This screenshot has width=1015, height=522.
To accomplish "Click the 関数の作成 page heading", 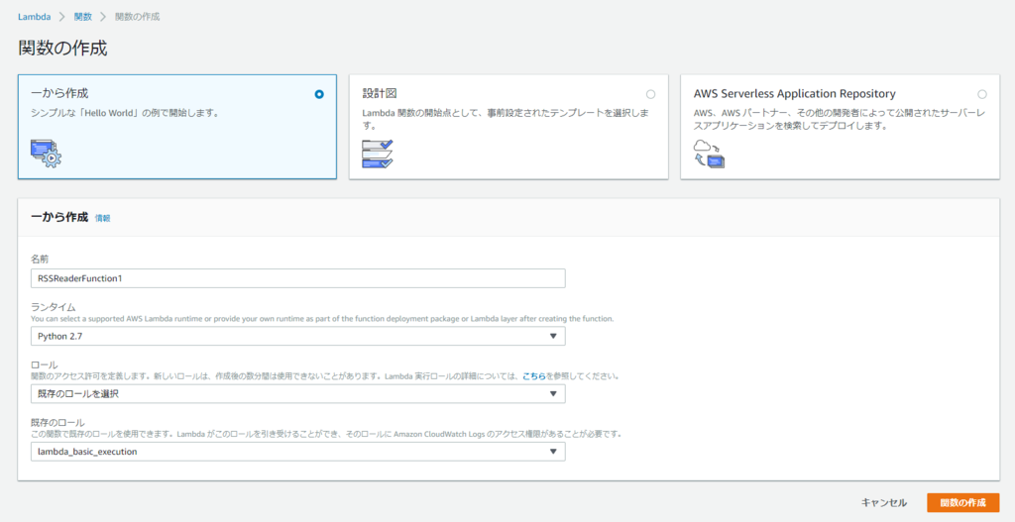I will pyautogui.click(x=62, y=49).
